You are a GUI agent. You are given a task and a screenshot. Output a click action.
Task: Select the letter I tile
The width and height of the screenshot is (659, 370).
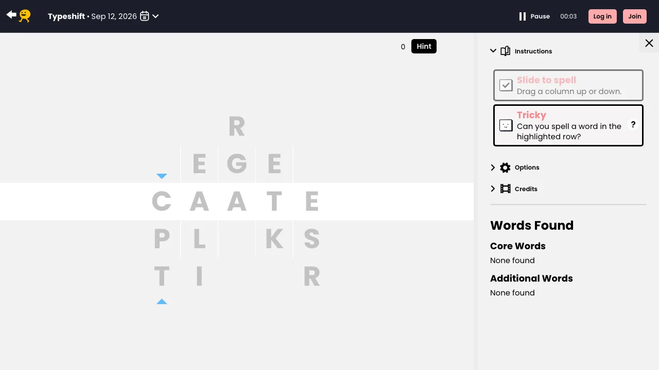199,276
